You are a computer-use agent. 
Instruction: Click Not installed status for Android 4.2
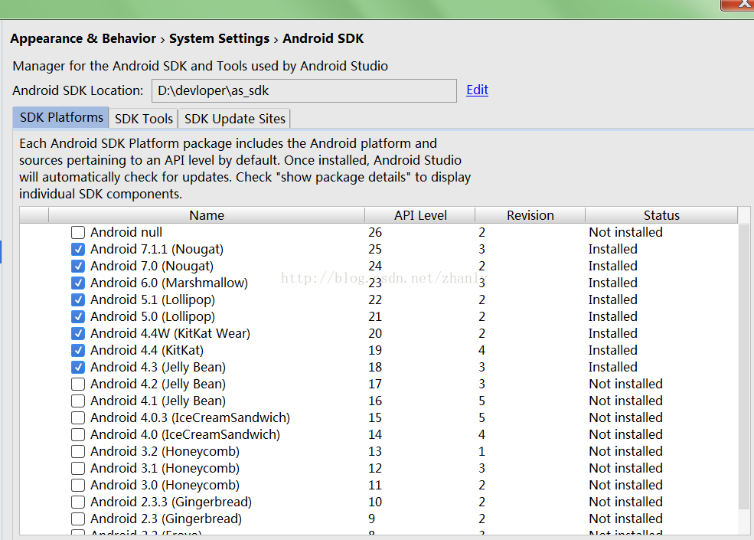point(625,384)
